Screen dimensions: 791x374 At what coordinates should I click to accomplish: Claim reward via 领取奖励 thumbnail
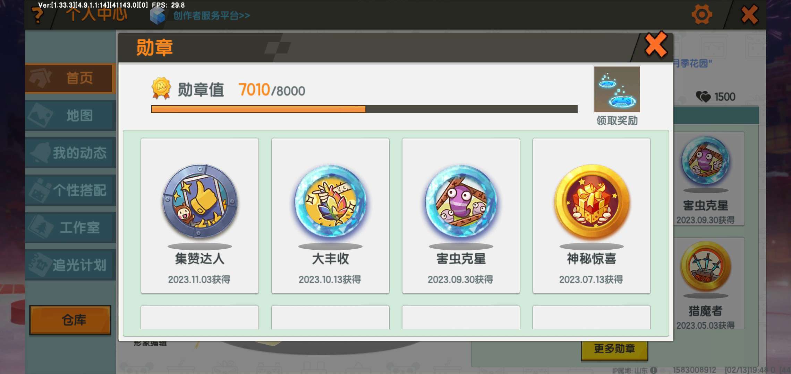click(x=617, y=89)
